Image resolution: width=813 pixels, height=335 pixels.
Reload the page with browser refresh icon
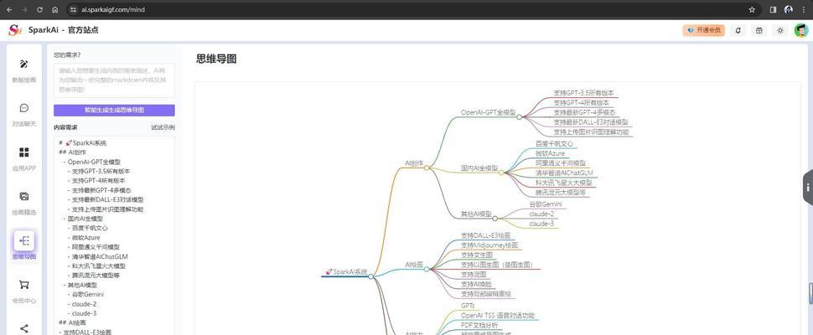click(40, 9)
